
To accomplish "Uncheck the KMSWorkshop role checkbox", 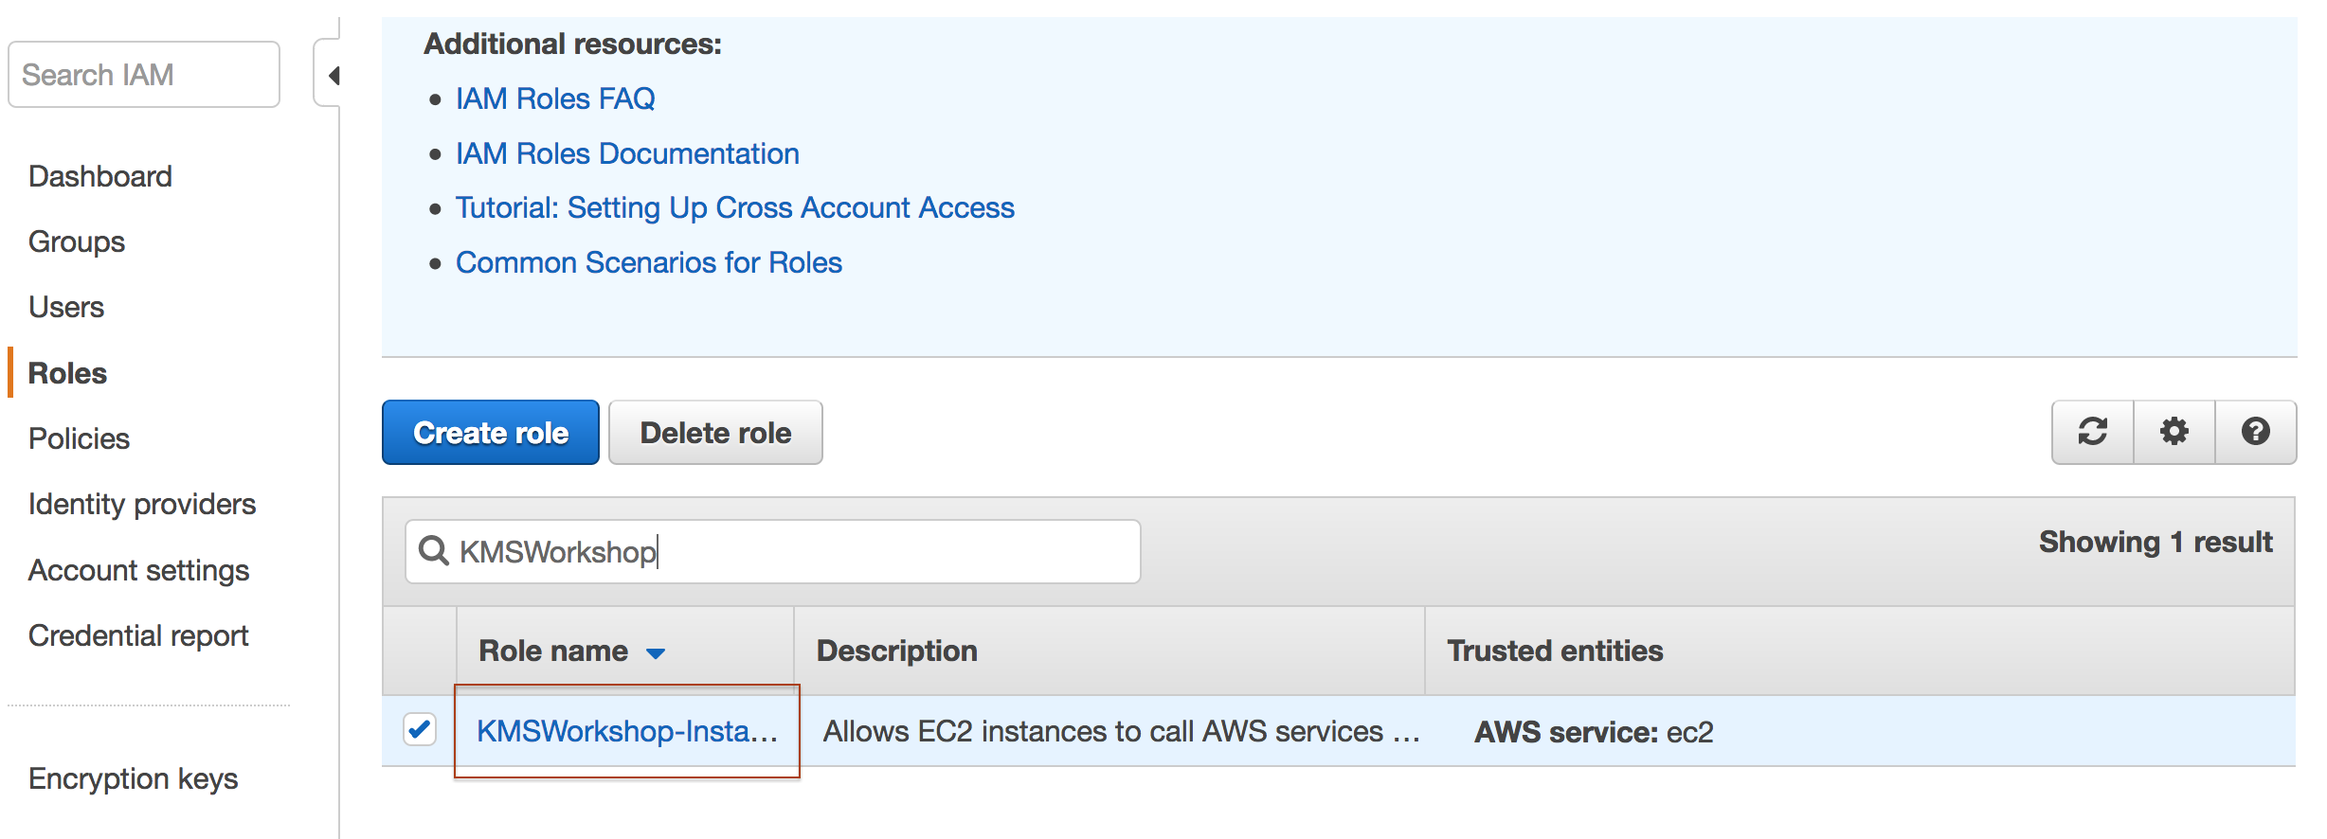I will pos(419,729).
